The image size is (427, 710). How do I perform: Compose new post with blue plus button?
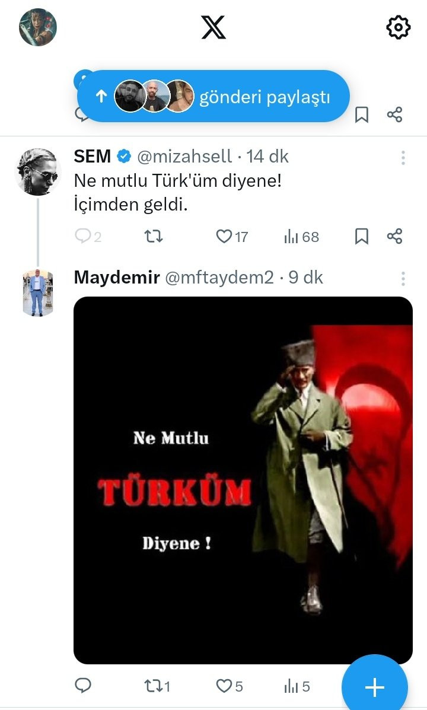click(374, 687)
